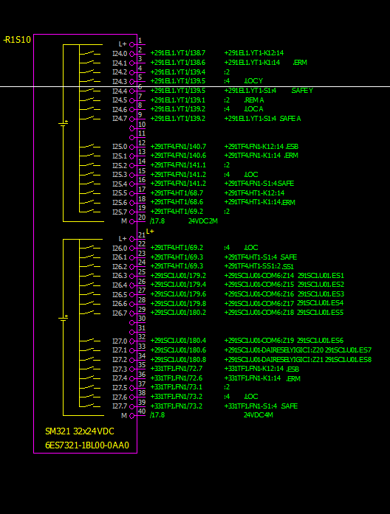Click the I26.7 switch contact symbol
The width and height of the screenshot is (390, 514).
tap(90, 313)
